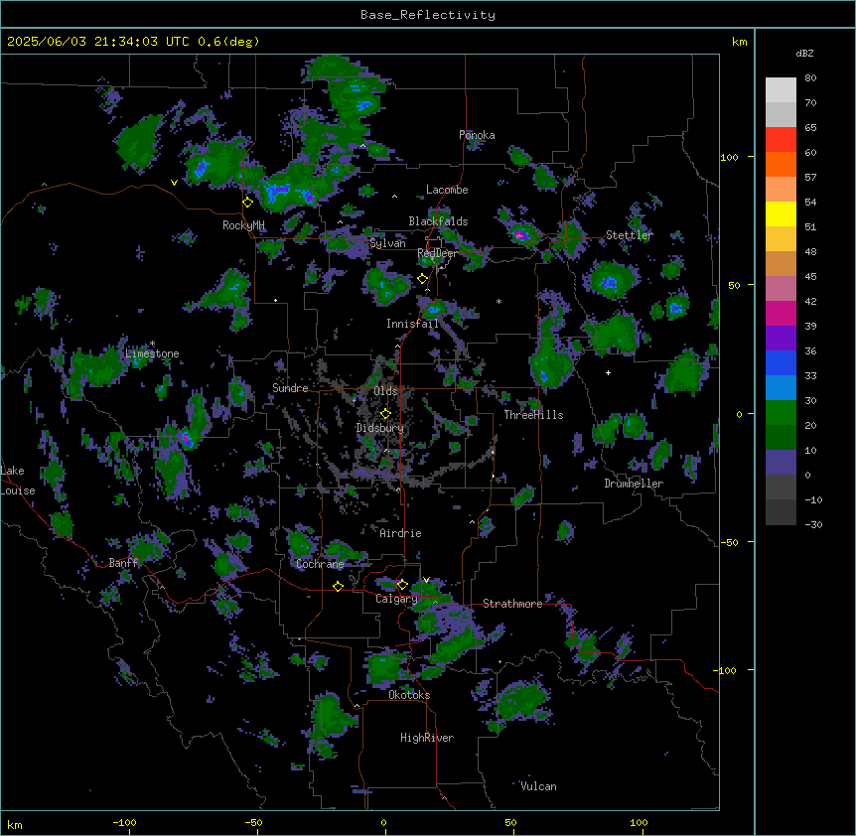Click the km unit label at bottom left
Image resolution: width=856 pixels, height=836 pixels.
pyautogui.click(x=15, y=824)
